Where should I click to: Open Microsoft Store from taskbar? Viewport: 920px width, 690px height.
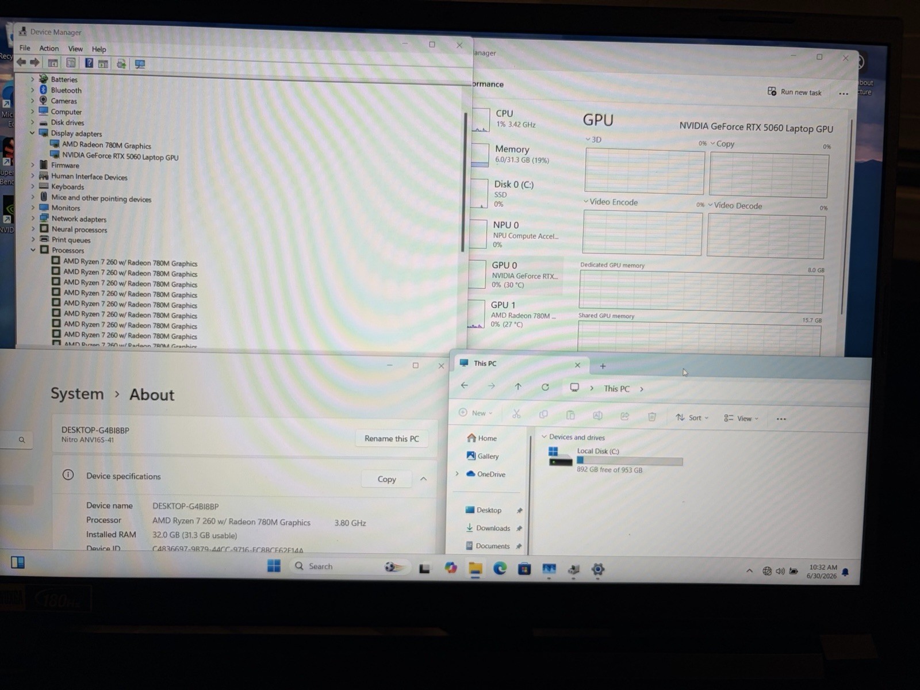pos(524,569)
